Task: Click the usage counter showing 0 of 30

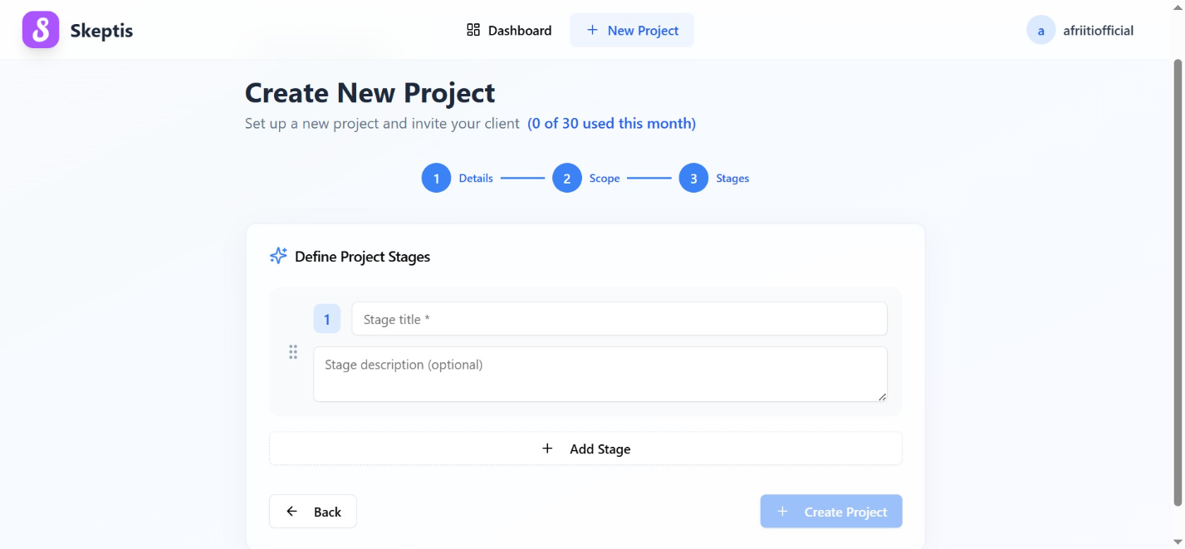Action: tap(612, 123)
